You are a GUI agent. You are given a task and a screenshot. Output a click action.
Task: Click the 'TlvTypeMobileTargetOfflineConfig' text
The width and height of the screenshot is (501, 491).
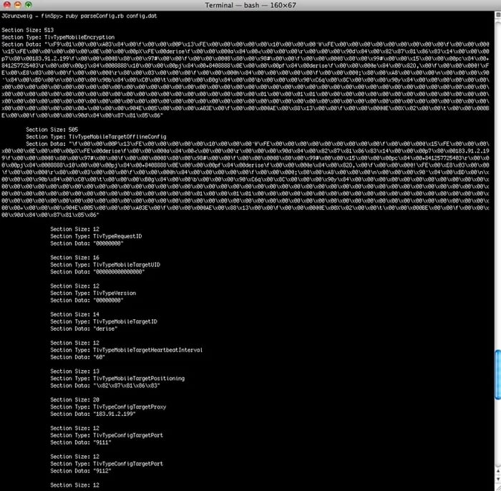(112, 136)
